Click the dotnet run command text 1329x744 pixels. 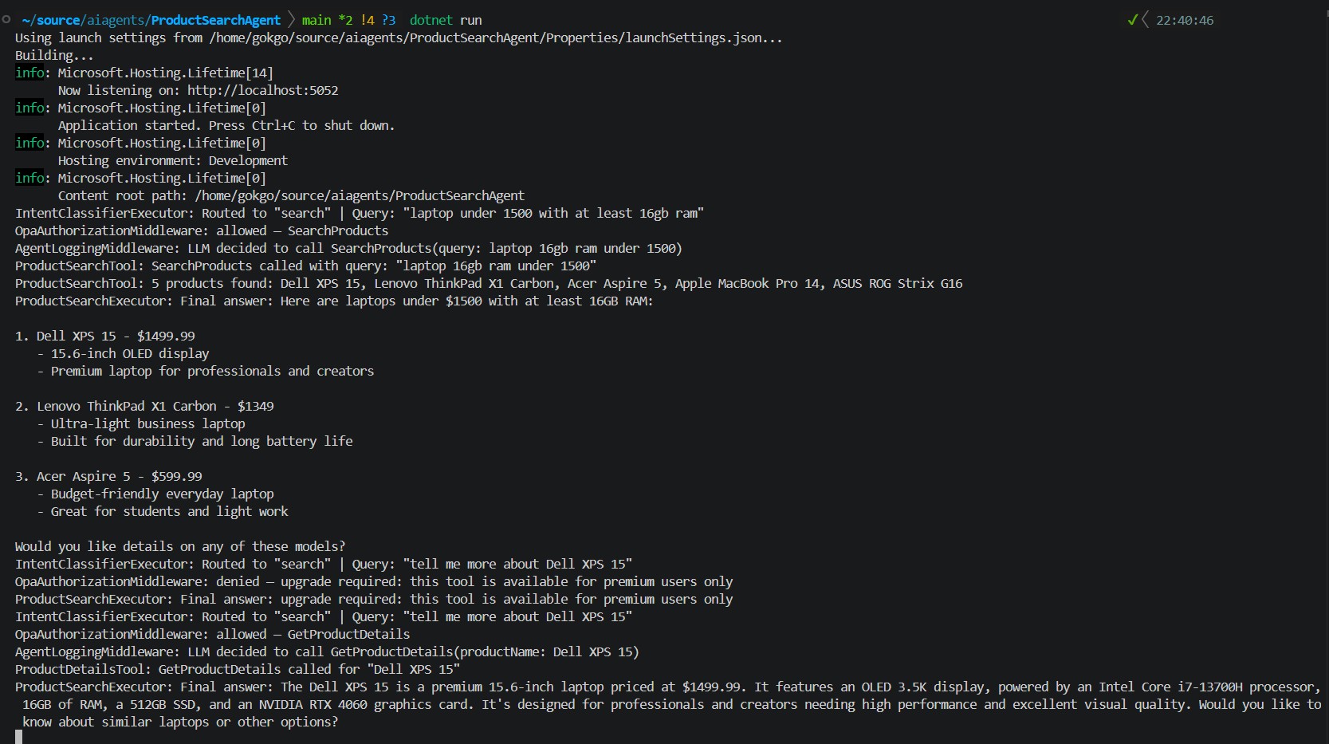pos(446,20)
